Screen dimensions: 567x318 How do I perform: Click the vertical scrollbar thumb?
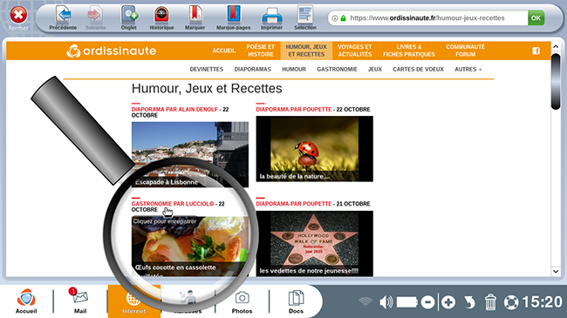[556, 81]
